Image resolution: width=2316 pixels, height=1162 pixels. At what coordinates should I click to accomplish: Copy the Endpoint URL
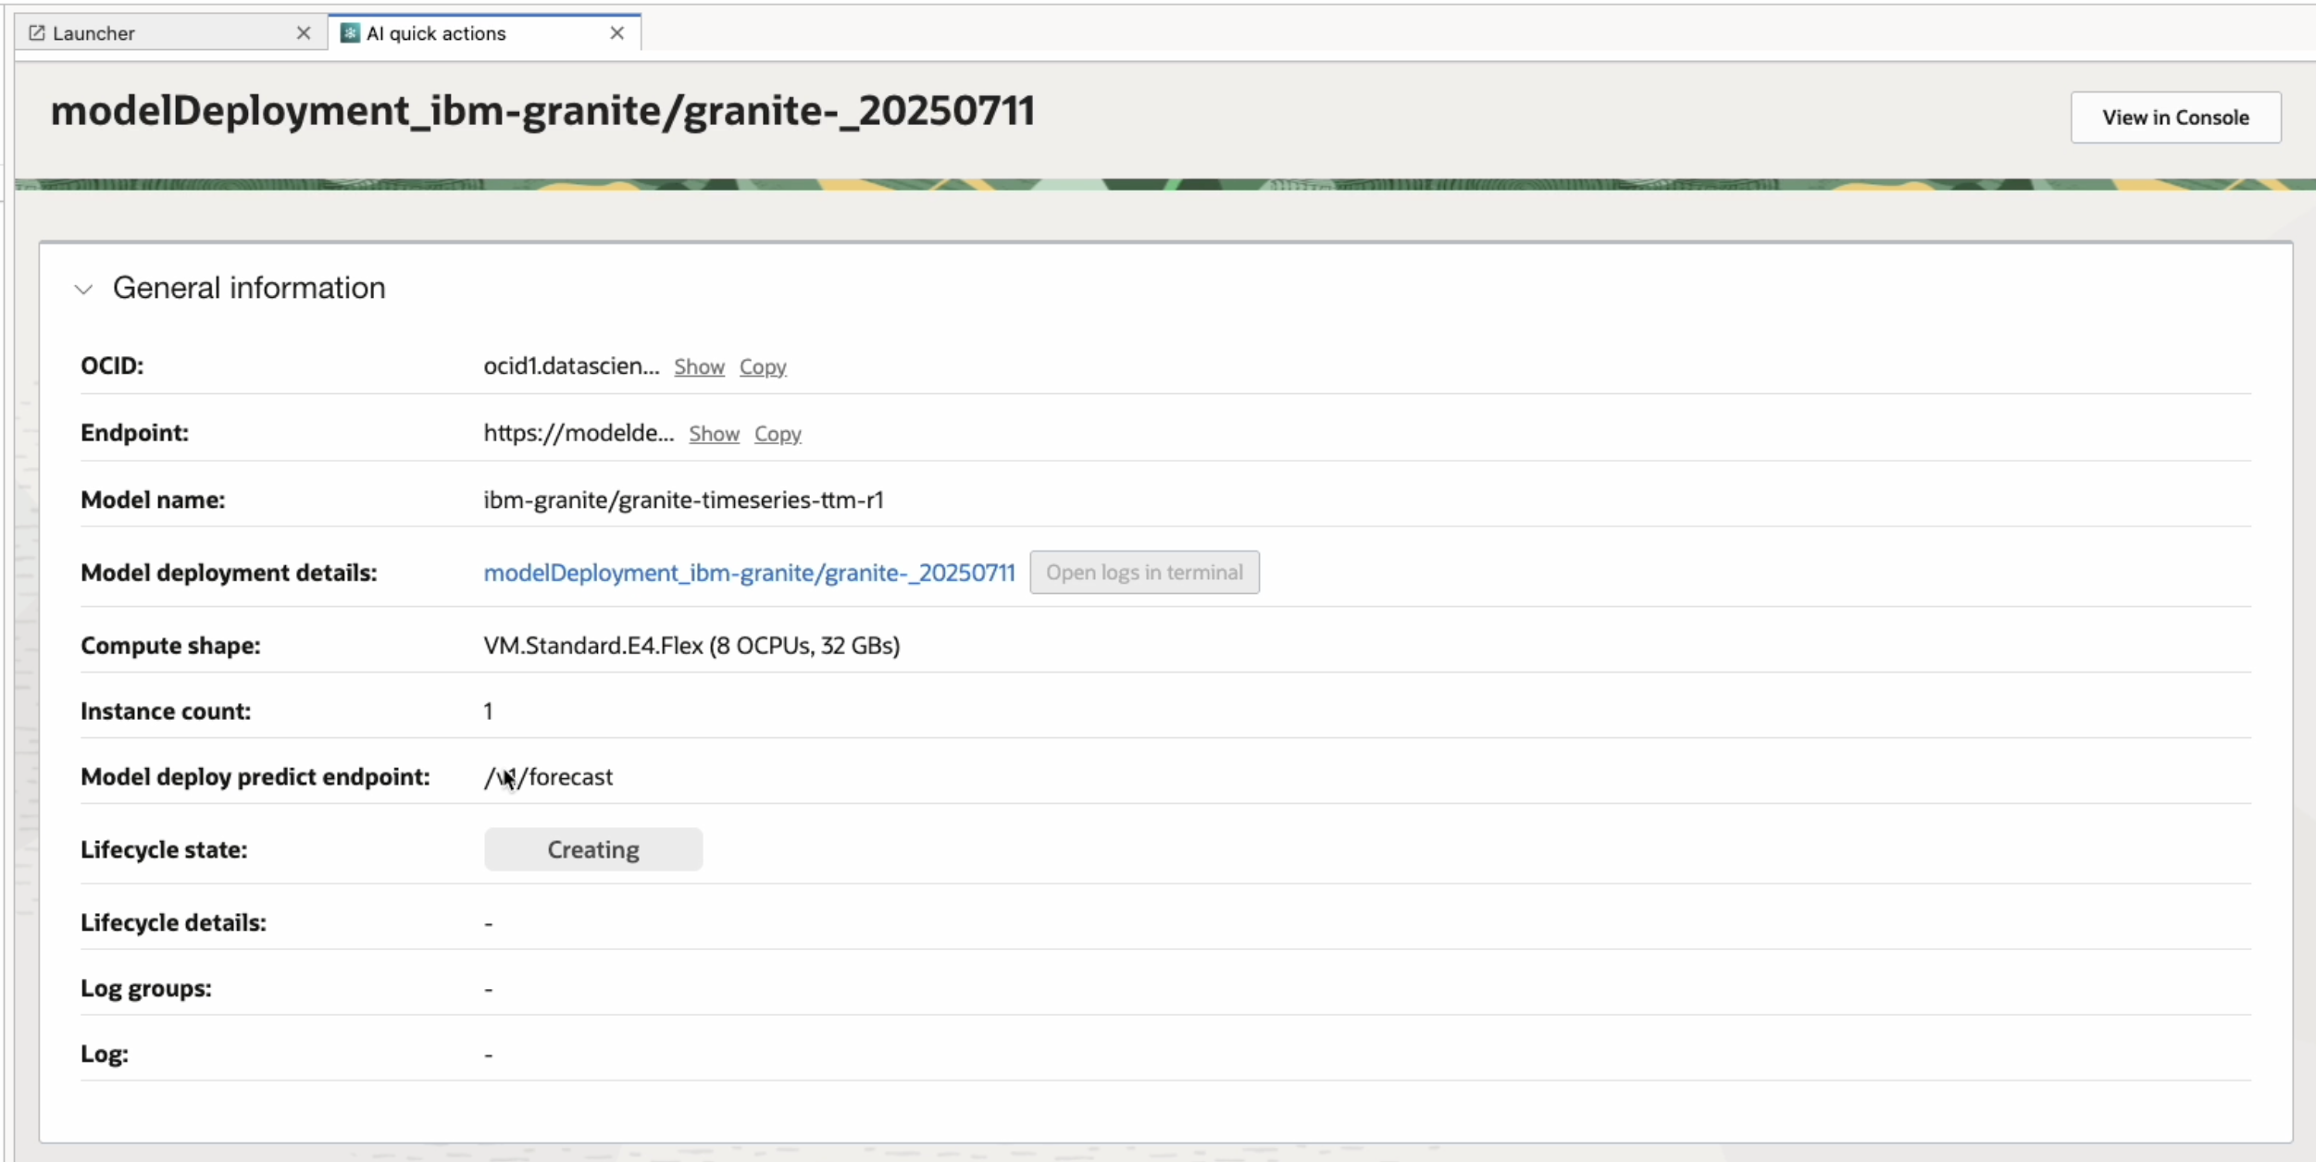778,434
